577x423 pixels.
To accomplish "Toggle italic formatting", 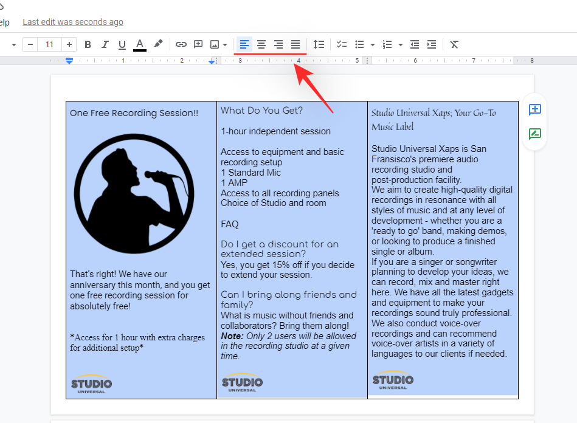I will (x=105, y=44).
